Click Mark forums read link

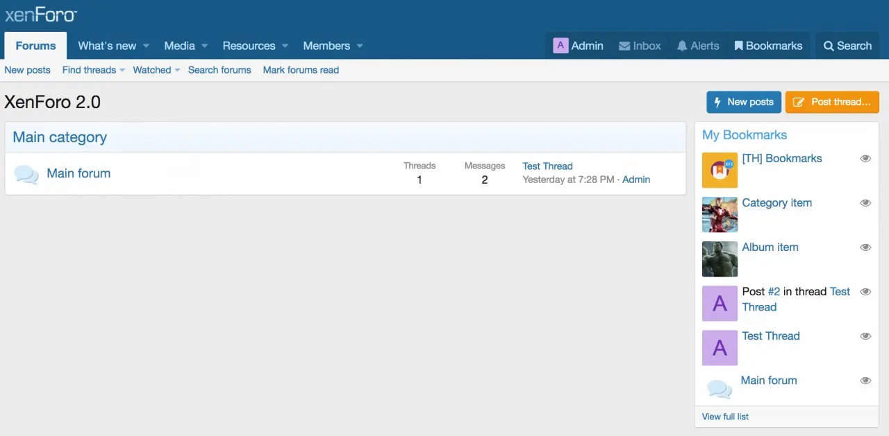coord(301,70)
